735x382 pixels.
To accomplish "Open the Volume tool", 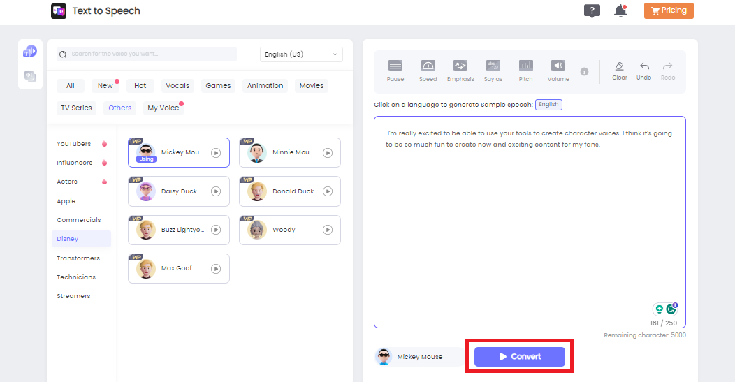I will [558, 71].
